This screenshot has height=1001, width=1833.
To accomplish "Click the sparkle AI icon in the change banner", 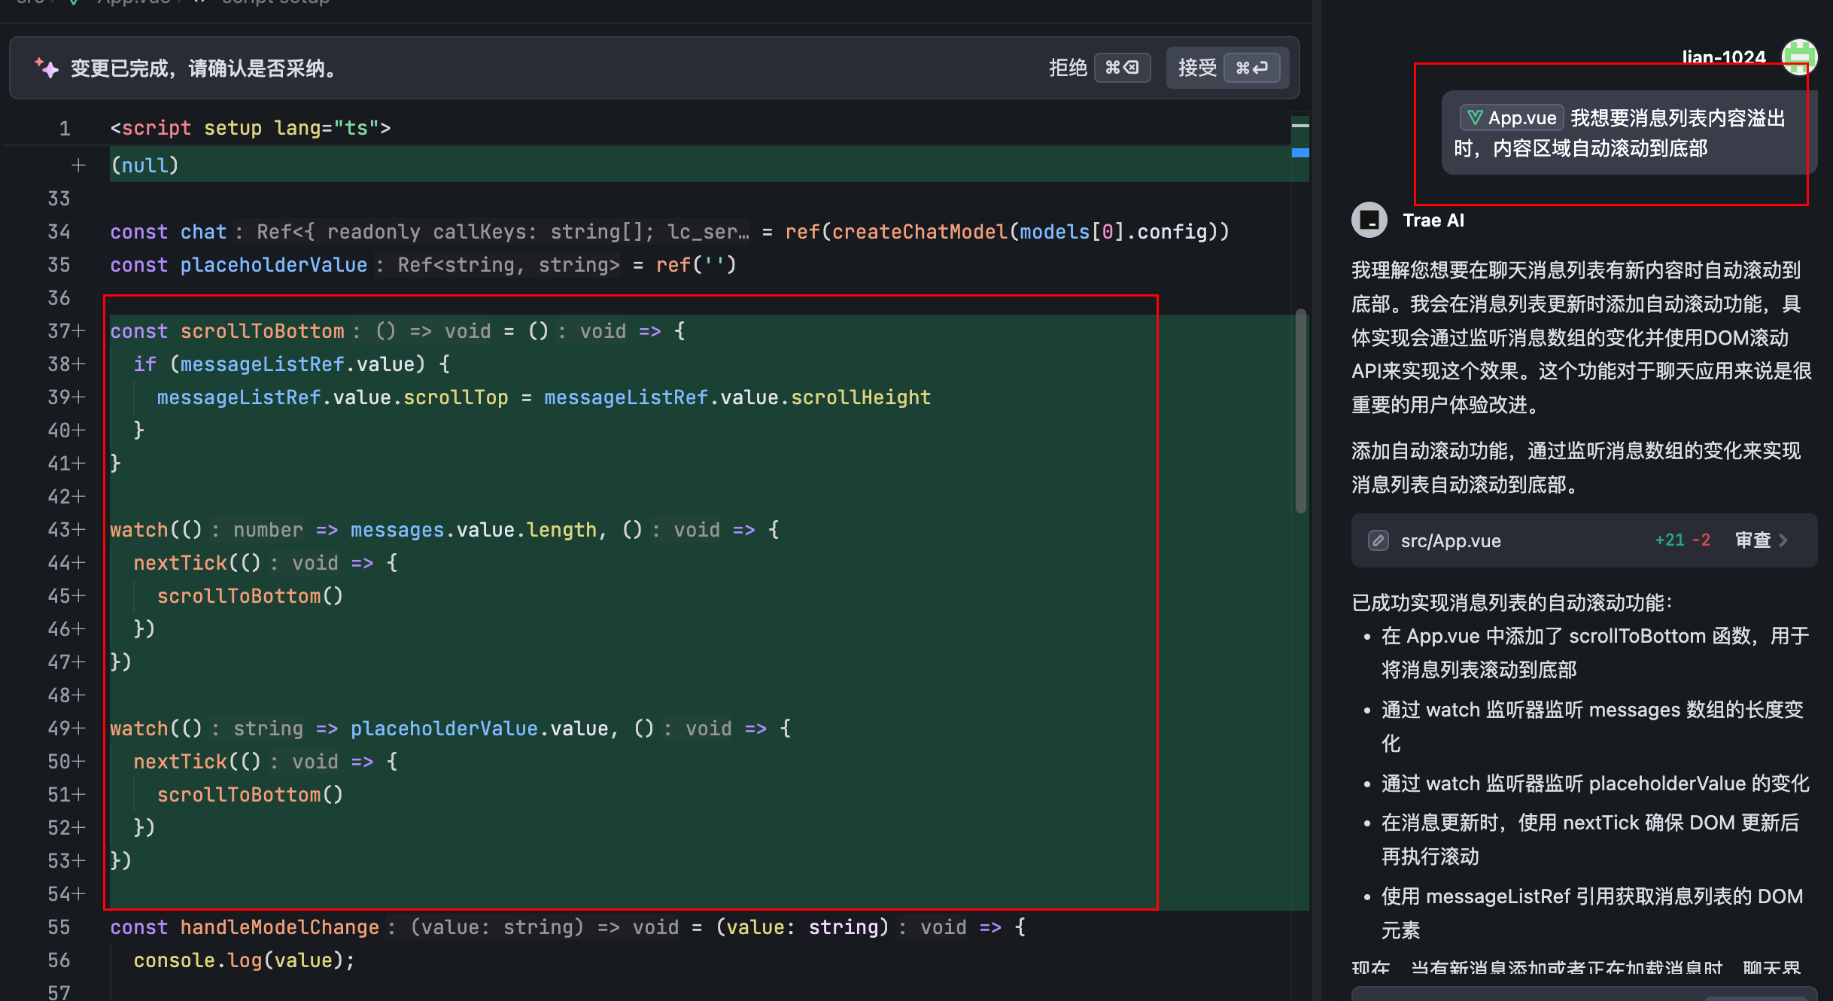I will click(47, 68).
